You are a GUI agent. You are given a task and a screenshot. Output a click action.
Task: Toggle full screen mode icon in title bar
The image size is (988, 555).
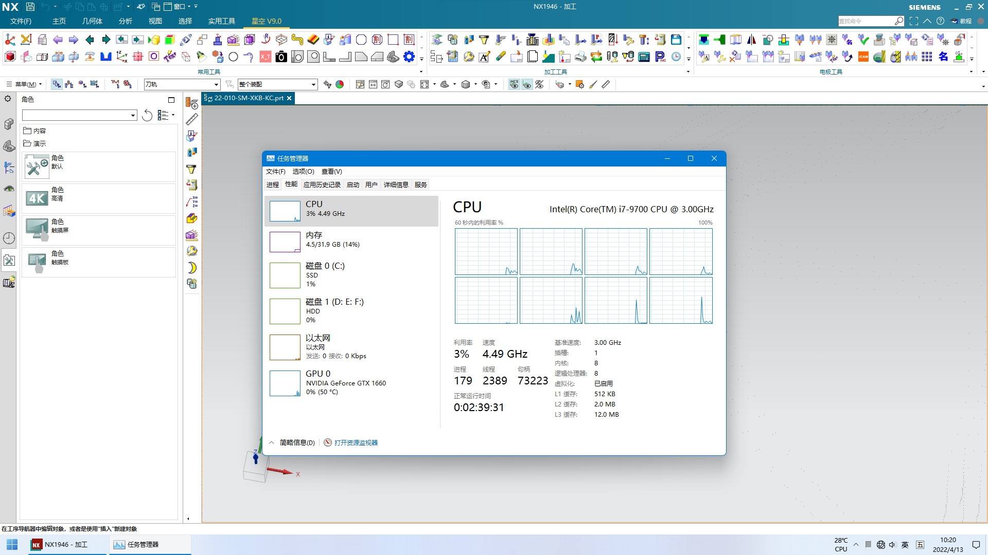coord(914,21)
